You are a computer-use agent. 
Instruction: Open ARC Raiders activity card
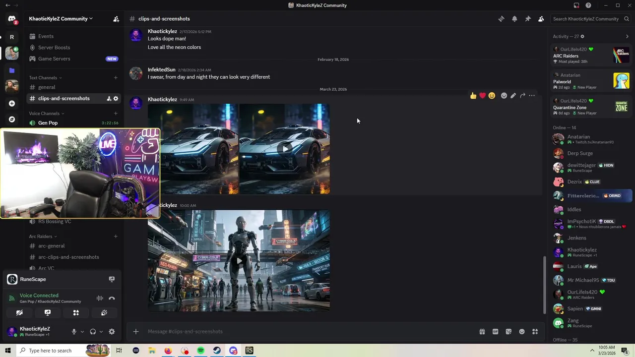tap(591, 56)
